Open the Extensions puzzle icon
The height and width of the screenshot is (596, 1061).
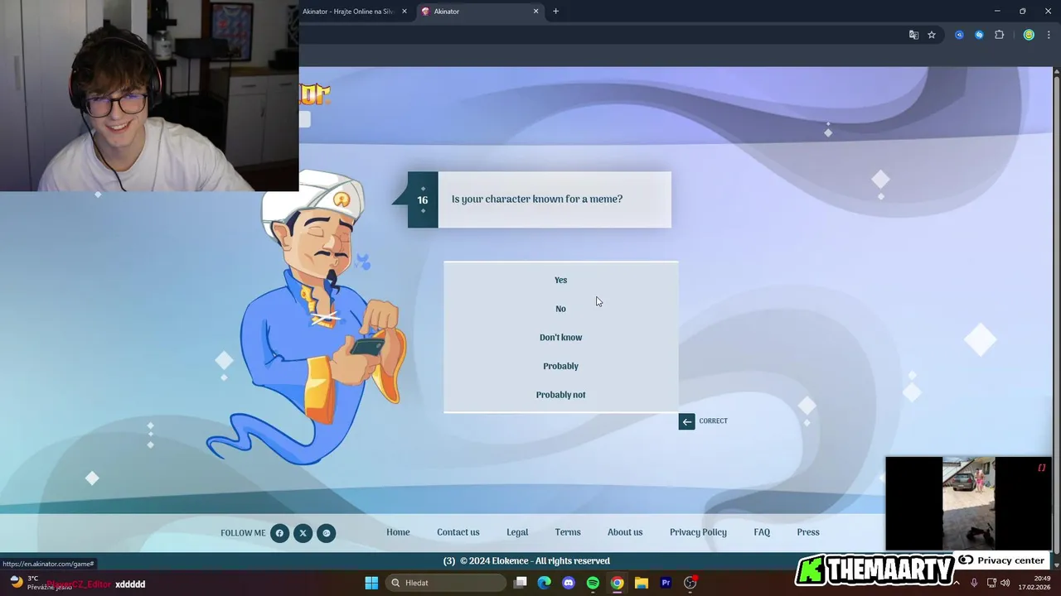coord(999,35)
